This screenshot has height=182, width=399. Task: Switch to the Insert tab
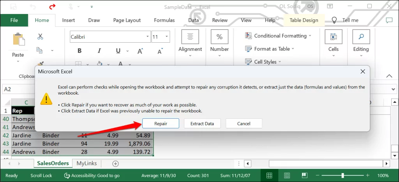pos(69,20)
